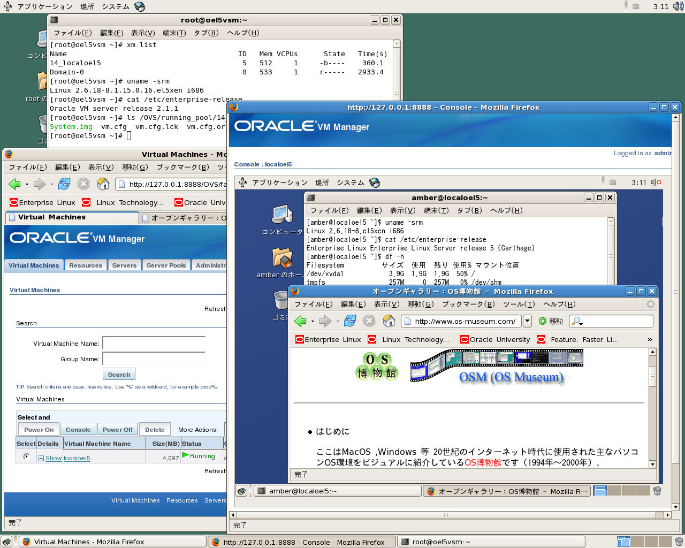Click URL bar showing www.os-museum.com
Image resolution: width=685 pixels, height=548 pixels.
[461, 321]
